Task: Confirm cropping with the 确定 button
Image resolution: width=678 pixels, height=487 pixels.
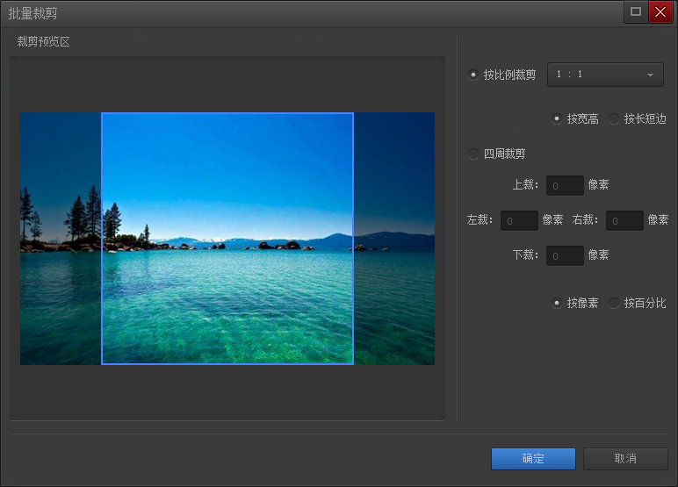Action: pos(533,459)
